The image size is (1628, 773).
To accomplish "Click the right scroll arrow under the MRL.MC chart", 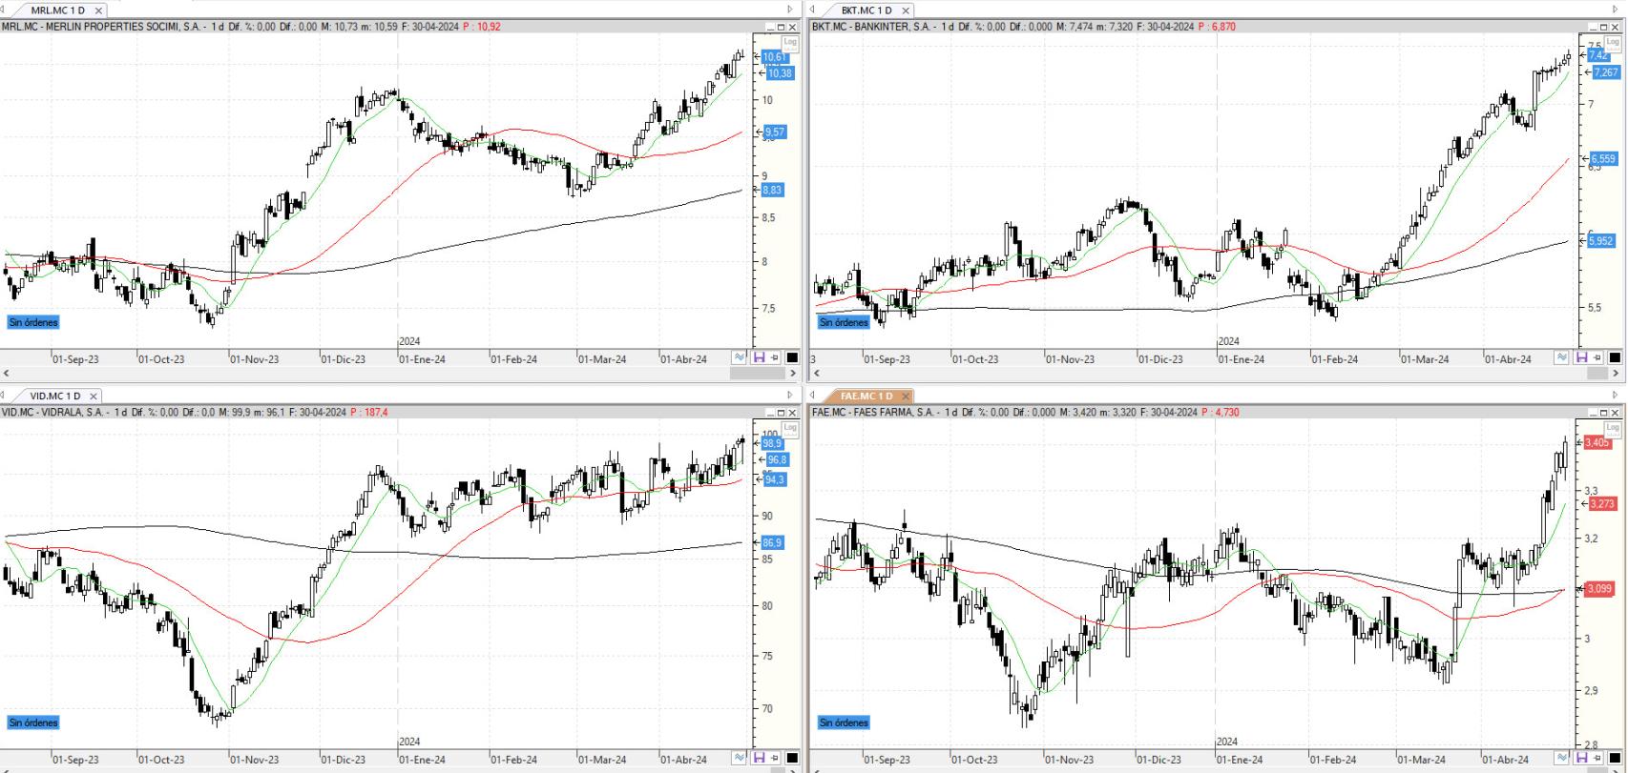I will pos(794,374).
